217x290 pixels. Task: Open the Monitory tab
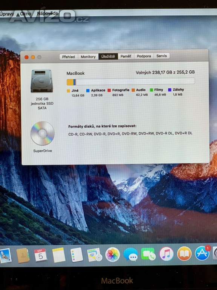[88, 57]
